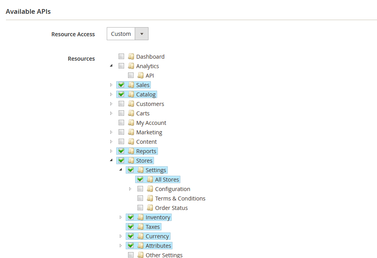Collapse the Settings tree node
The height and width of the screenshot is (258, 377).
pyautogui.click(x=121, y=169)
